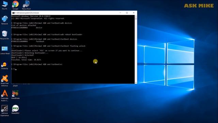Click the cmd vertical scrollbar thumb

pos(136,18)
